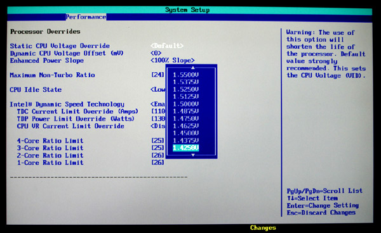Screen dimensions: 381x233
Task: Click 4-Core Ratio Limit value 25
Action: pyautogui.click(x=157, y=141)
